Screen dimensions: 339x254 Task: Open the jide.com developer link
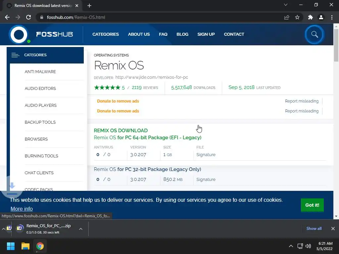pos(152,77)
